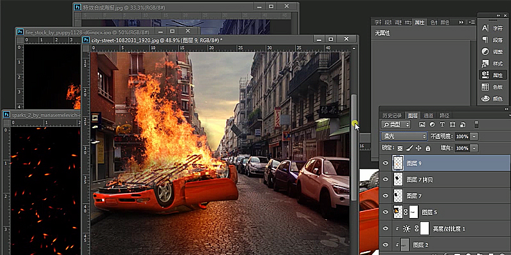Maximize the 特效合成海报 document window
The height and width of the screenshot is (255, 511).
[x=271, y=6]
